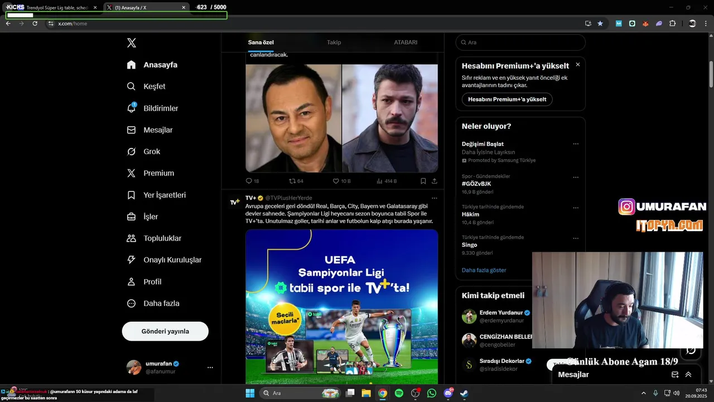Repost the post with 64 reposts
The height and width of the screenshot is (402, 714).
click(x=296, y=181)
